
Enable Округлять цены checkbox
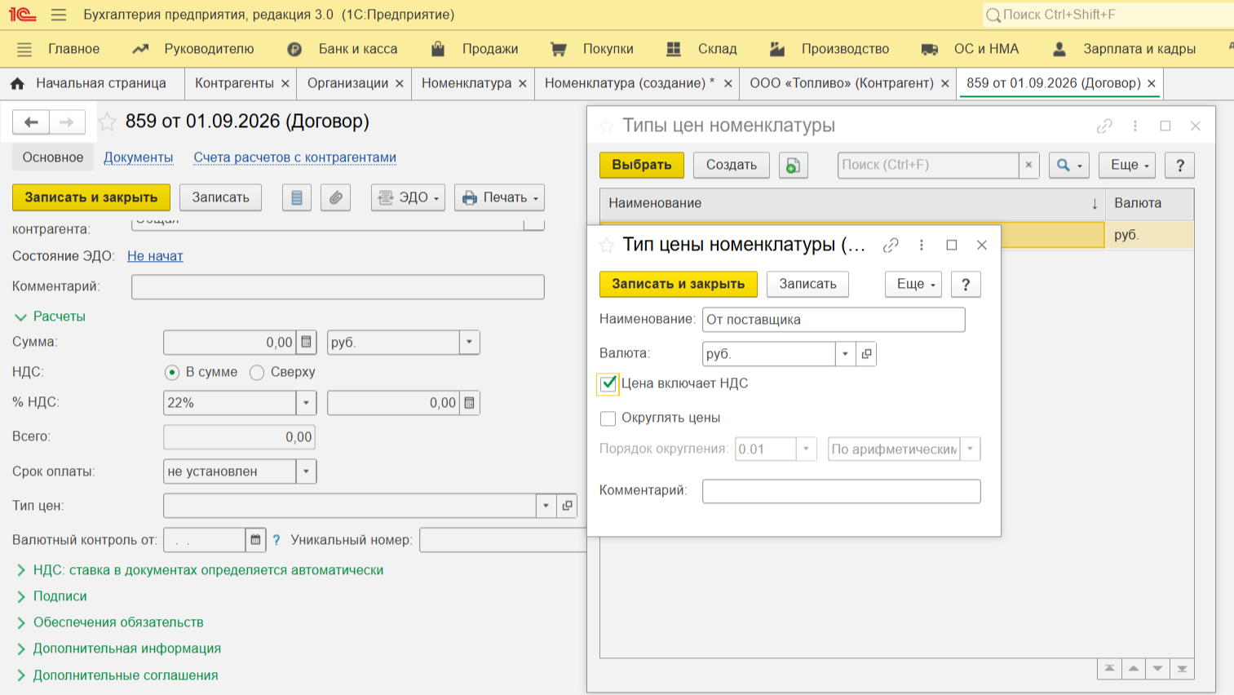(608, 418)
